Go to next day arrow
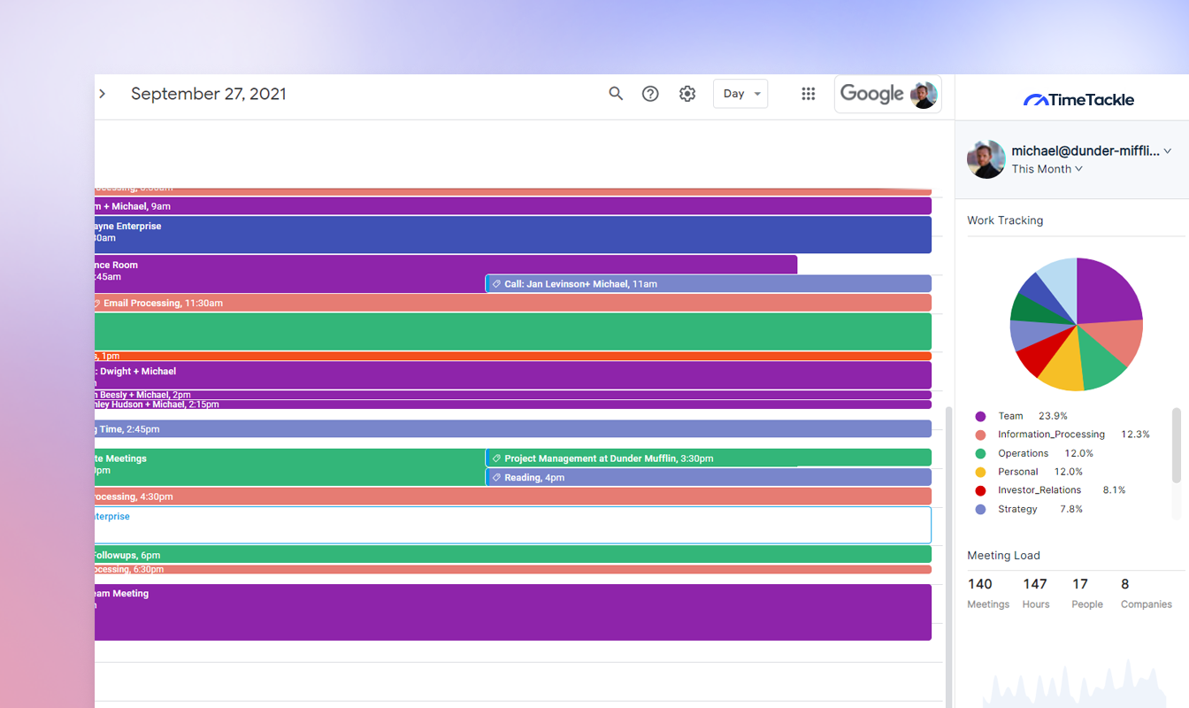Viewport: 1189px width, 708px height. pos(103,94)
